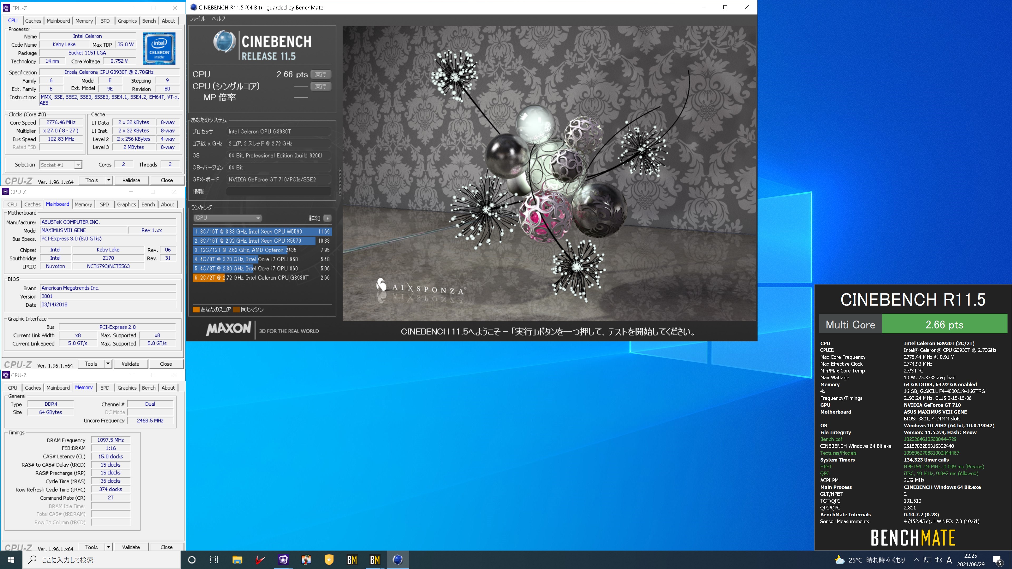Expand Tools arrow in Mainboard CPU-Z window
The width and height of the screenshot is (1012, 569).
pyautogui.click(x=108, y=364)
